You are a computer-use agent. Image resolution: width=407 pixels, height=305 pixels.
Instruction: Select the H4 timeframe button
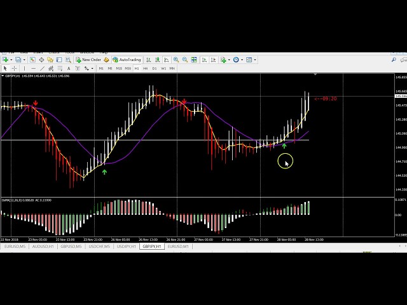pos(145,68)
